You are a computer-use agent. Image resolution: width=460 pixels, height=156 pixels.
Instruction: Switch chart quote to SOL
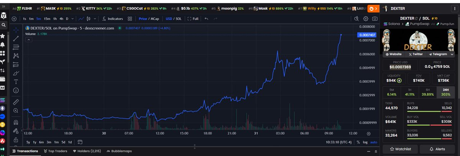(179, 18)
